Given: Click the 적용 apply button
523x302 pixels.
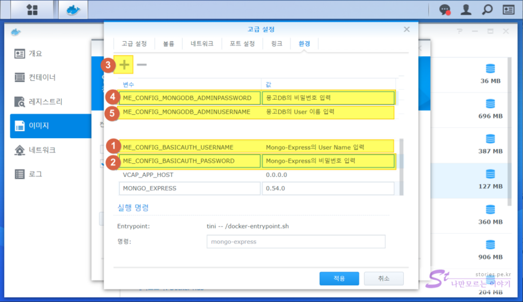Looking at the screenshot, I should [x=339, y=278].
